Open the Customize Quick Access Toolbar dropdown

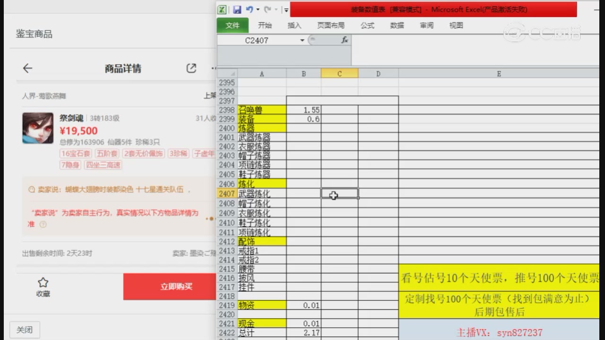[286, 10]
